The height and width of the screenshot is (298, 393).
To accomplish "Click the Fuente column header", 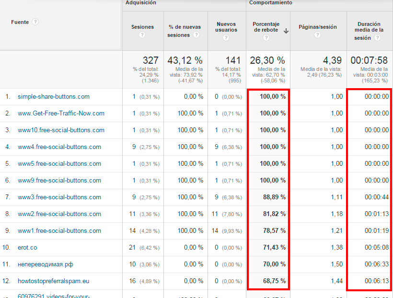I will (x=20, y=22).
